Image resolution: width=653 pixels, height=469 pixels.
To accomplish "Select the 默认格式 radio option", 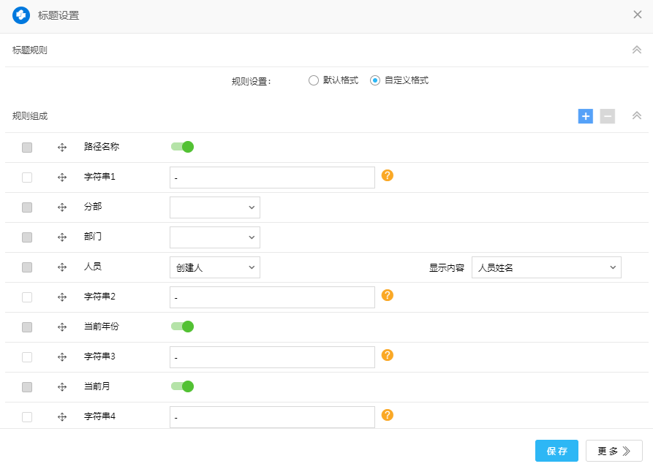I will coord(314,80).
